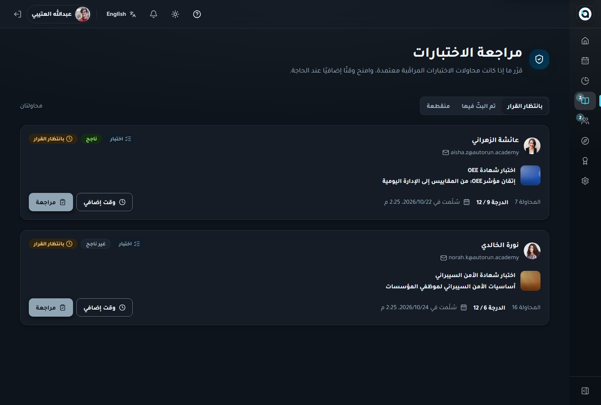Open the settings gear icon

pos(585,181)
